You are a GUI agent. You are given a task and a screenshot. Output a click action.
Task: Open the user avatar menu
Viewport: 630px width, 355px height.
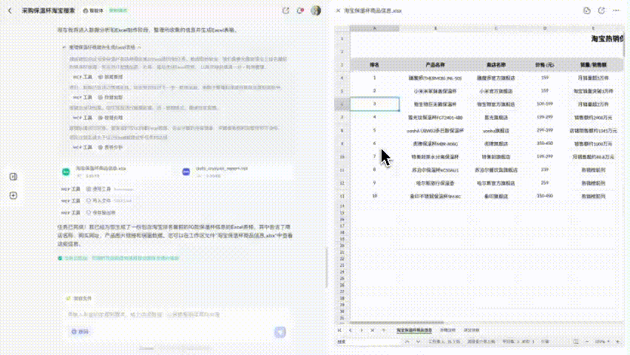pyautogui.click(x=316, y=10)
